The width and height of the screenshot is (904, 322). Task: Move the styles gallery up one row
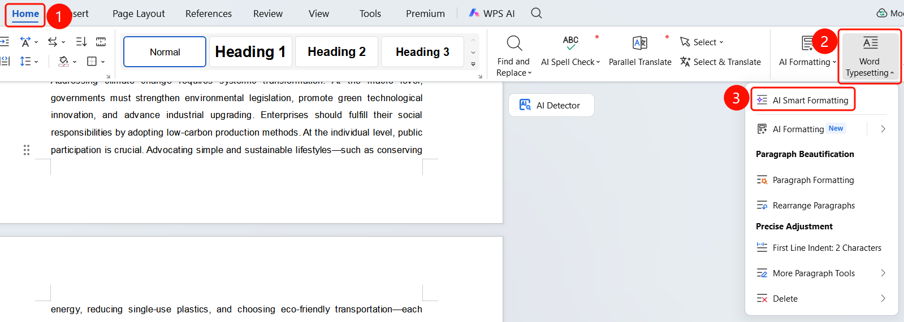click(473, 40)
